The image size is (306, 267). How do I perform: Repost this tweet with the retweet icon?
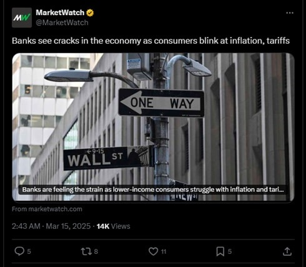(86, 251)
